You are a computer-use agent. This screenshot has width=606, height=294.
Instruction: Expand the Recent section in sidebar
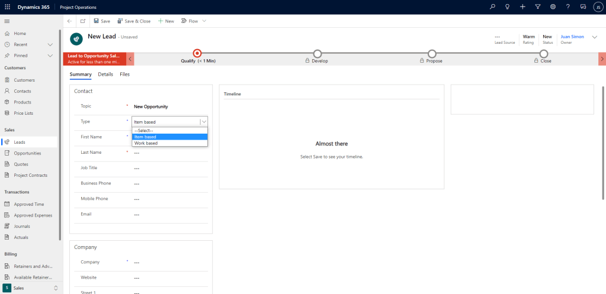point(50,44)
